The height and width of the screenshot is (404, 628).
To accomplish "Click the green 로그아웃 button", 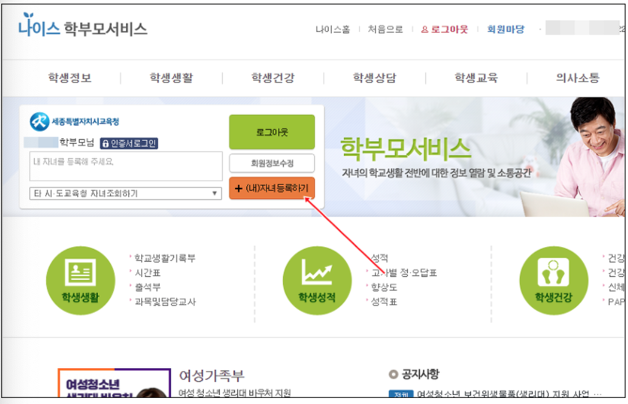I will pyautogui.click(x=272, y=132).
